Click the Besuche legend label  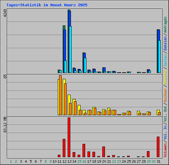[165, 77]
